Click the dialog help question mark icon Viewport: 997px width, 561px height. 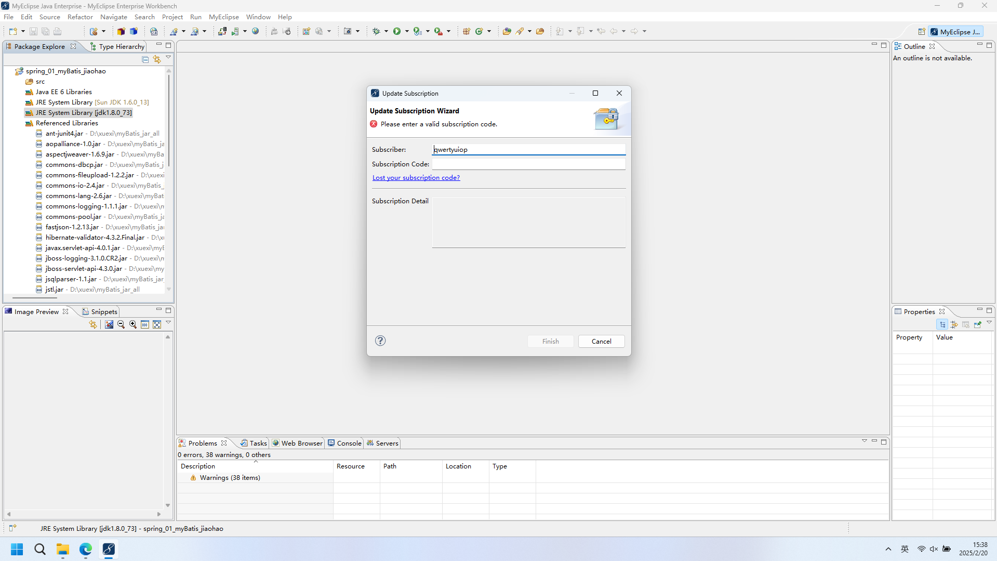(380, 341)
